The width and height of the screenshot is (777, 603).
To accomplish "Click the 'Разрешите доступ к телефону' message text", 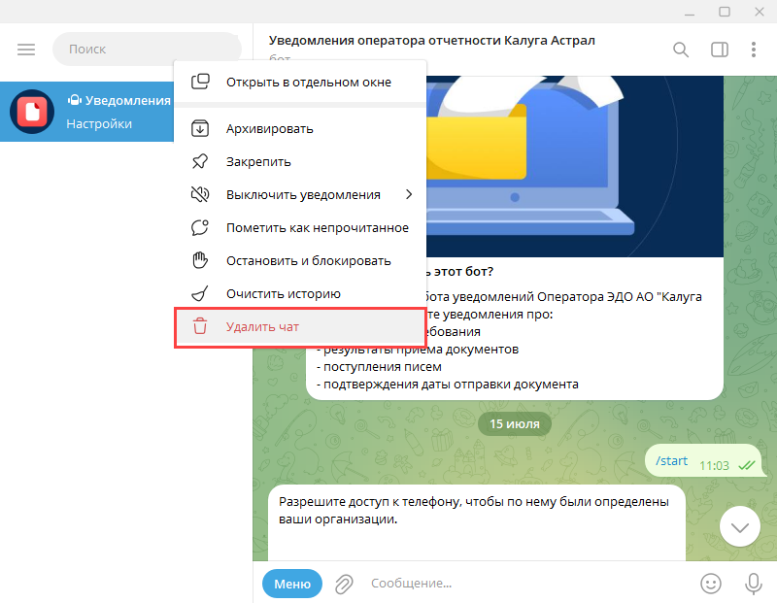I will (x=474, y=511).
